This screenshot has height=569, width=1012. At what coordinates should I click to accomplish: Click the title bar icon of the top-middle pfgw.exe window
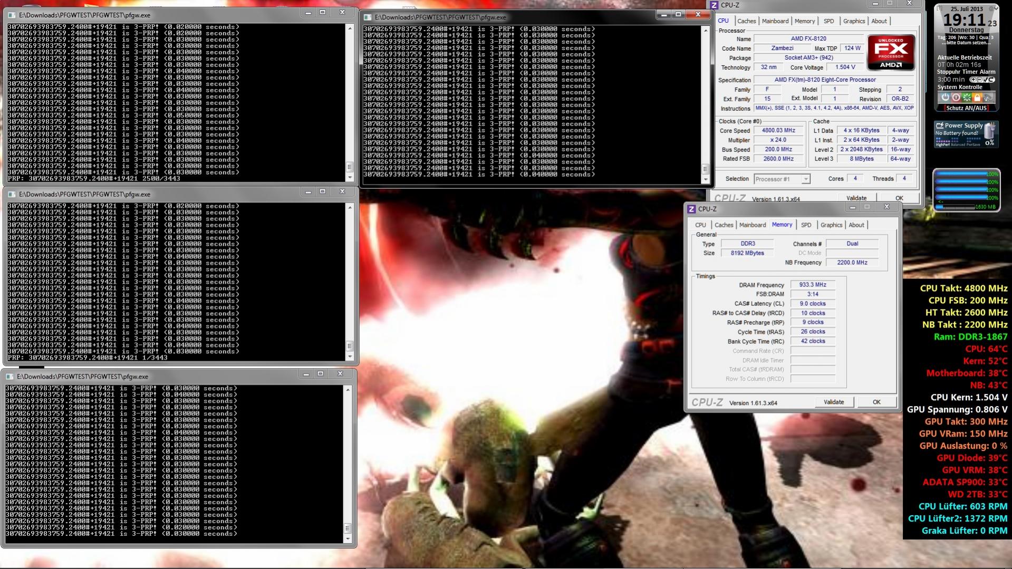pos(368,17)
